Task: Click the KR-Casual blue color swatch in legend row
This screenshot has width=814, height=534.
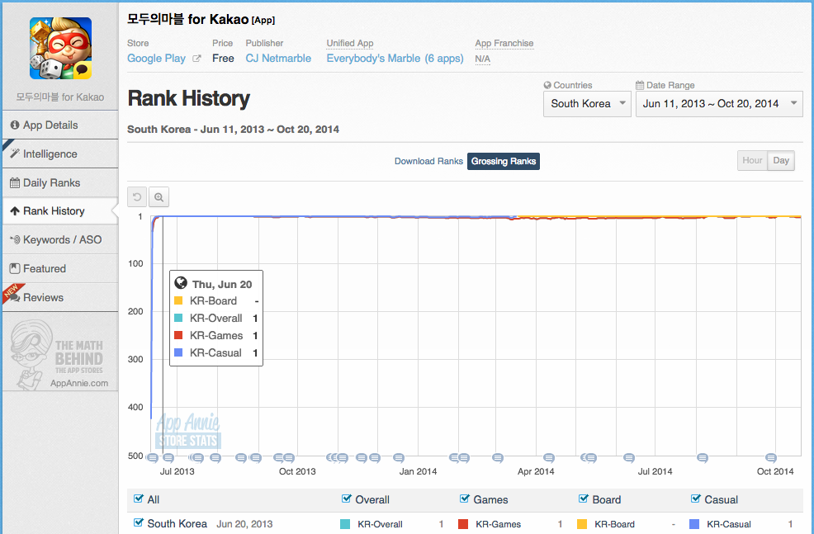Action: click(x=694, y=524)
